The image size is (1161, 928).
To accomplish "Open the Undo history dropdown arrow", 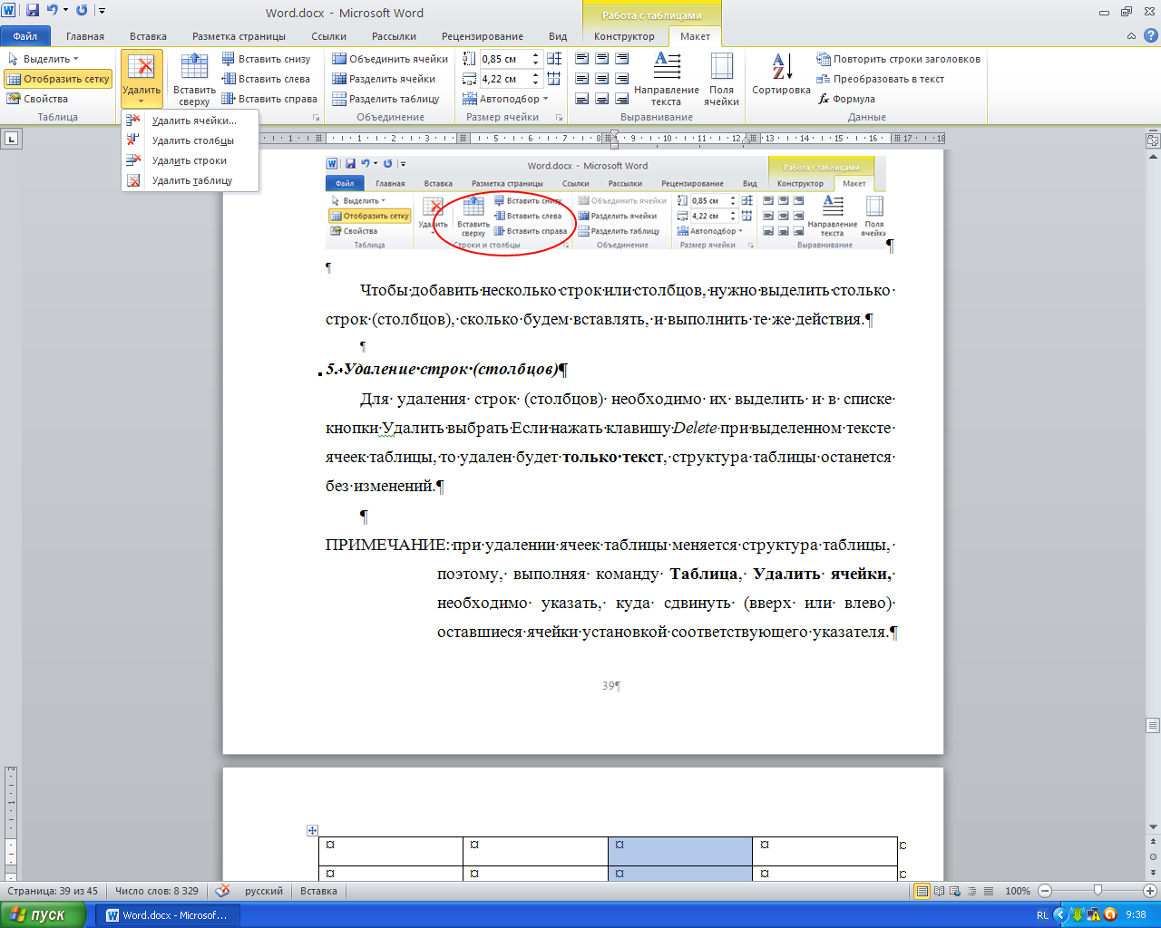I will click(x=65, y=11).
